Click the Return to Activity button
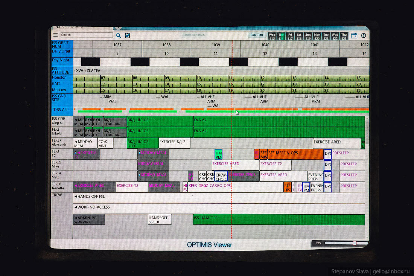 point(194,35)
